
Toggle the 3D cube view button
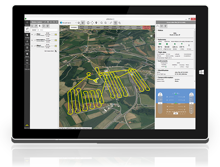click(x=83, y=23)
